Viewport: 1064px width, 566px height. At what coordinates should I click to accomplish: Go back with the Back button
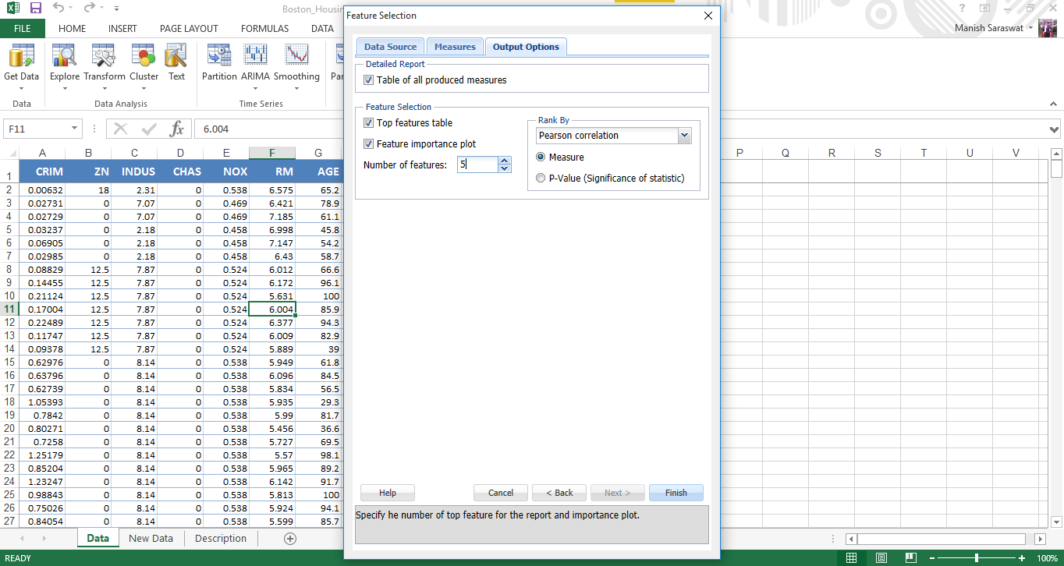[x=559, y=493]
